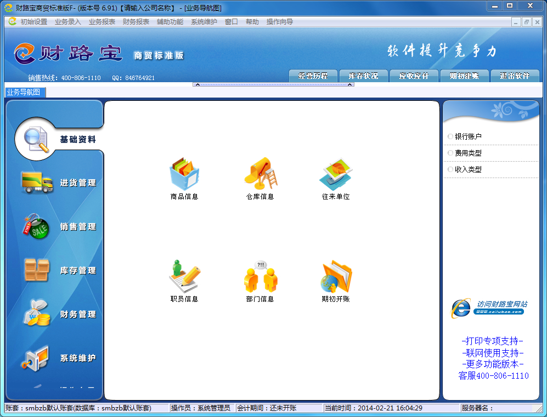Open the 业务录入 menu

point(67,21)
